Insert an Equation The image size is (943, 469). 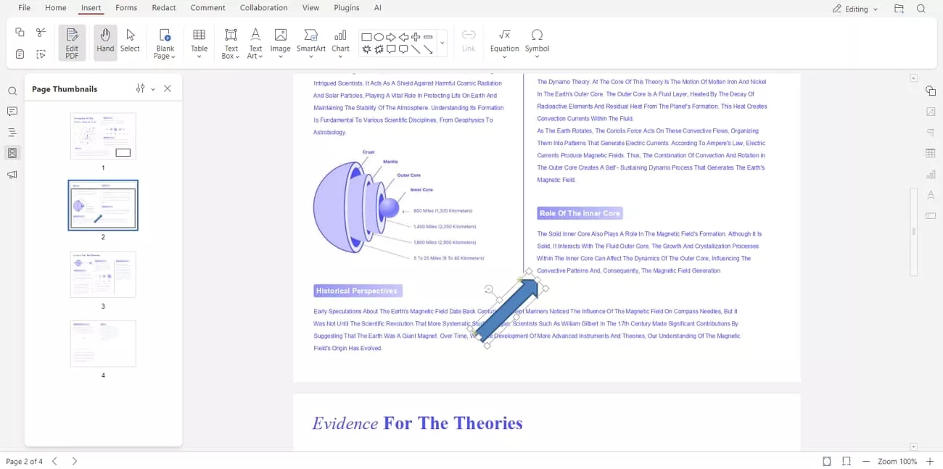[x=504, y=42]
